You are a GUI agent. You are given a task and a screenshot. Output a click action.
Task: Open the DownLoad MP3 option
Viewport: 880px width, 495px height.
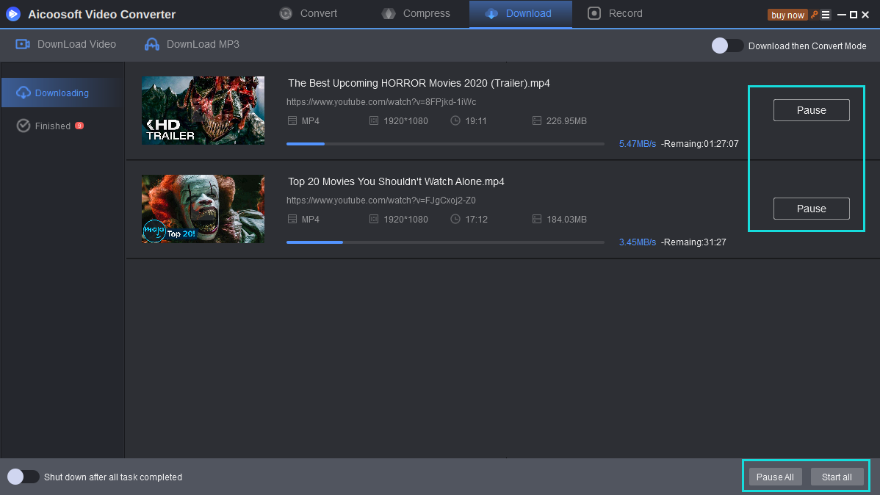pos(192,44)
